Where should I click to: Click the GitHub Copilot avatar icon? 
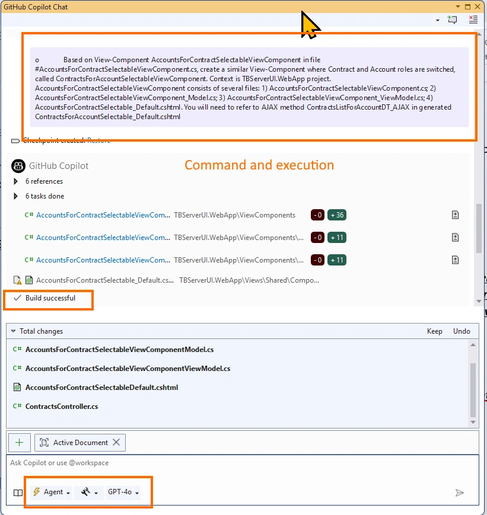[x=18, y=166]
